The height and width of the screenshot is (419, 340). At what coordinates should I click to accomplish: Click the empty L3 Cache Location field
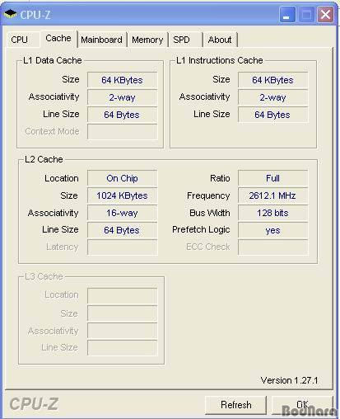[x=122, y=296]
